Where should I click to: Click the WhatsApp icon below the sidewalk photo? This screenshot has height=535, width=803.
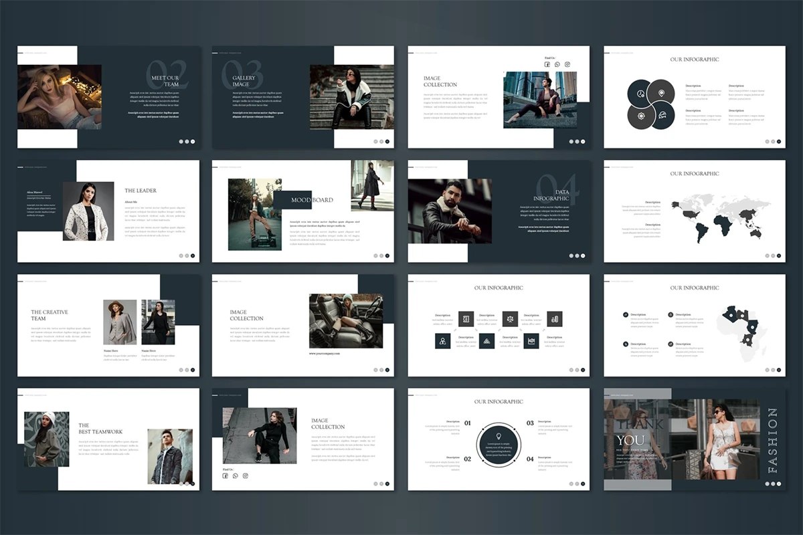pyautogui.click(x=236, y=475)
